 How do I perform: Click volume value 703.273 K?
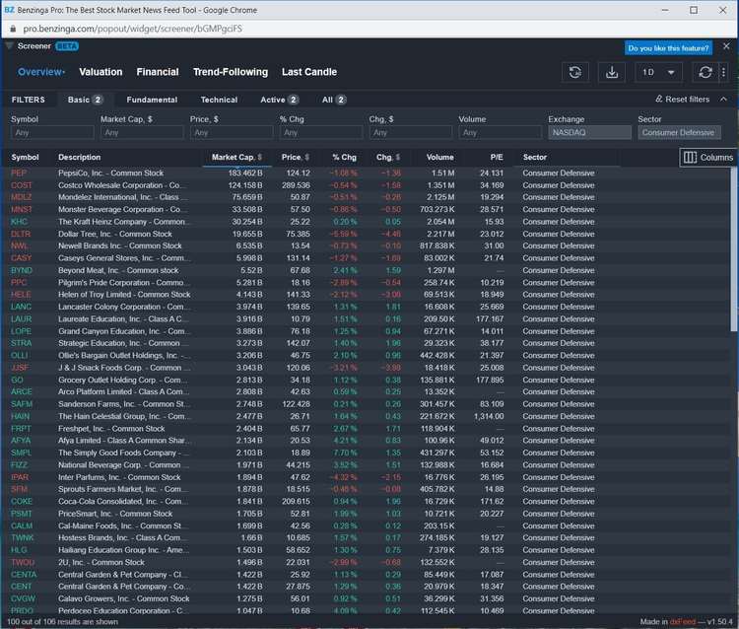tap(437, 209)
